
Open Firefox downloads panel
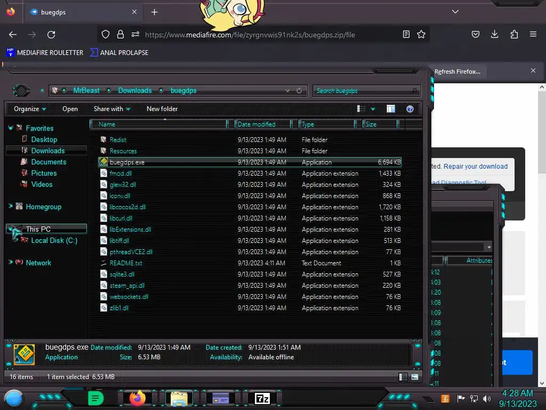[x=494, y=34]
